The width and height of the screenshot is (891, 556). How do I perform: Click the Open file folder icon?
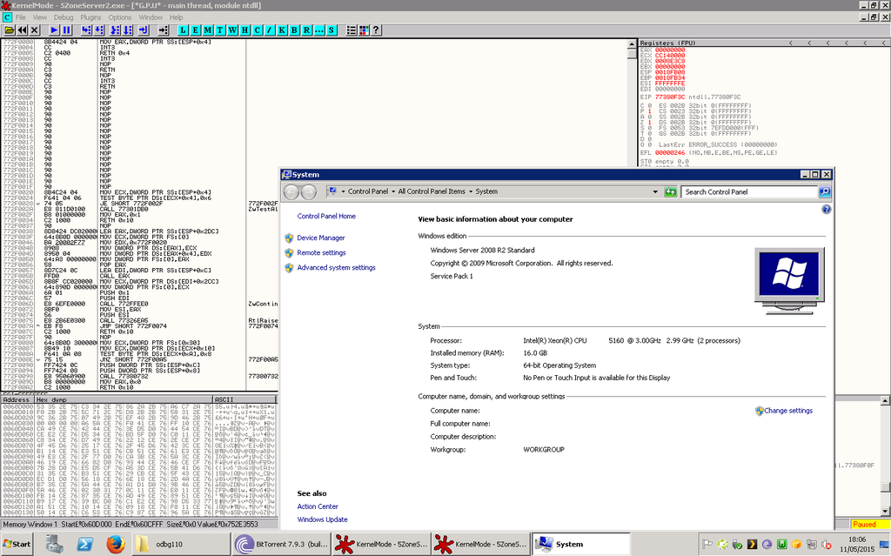click(9, 30)
